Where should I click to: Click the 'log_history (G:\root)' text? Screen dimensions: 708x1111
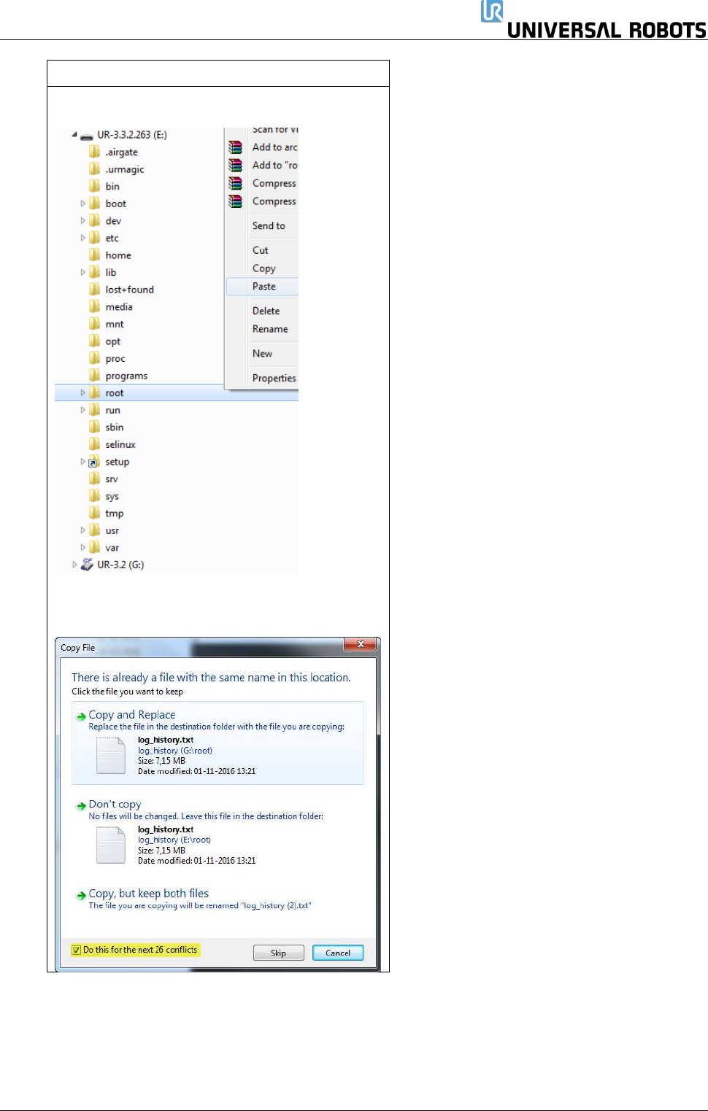175,751
